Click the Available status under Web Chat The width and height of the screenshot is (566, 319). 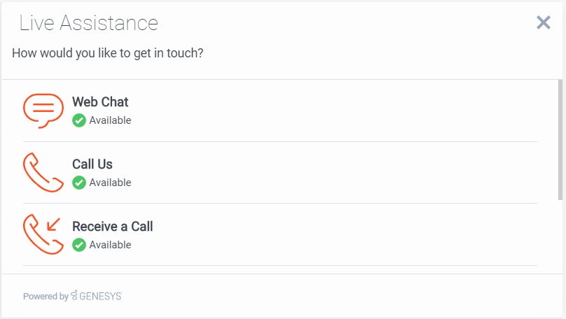(x=110, y=120)
